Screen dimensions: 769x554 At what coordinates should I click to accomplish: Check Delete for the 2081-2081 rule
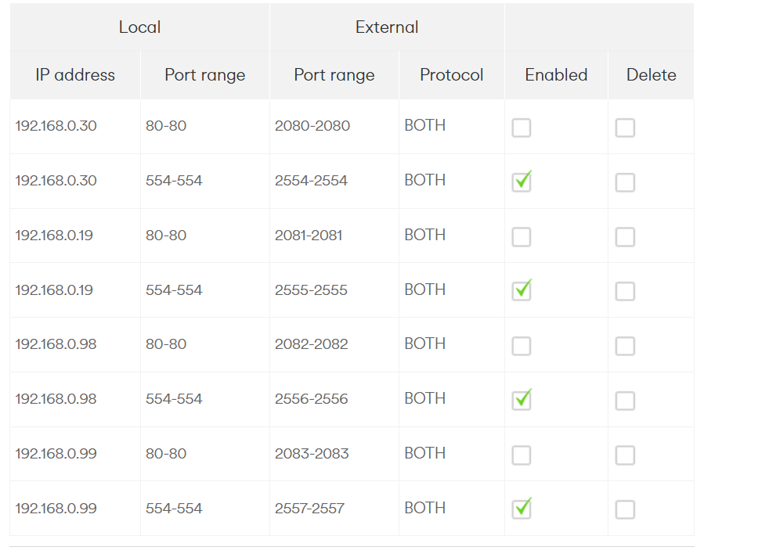(x=625, y=237)
